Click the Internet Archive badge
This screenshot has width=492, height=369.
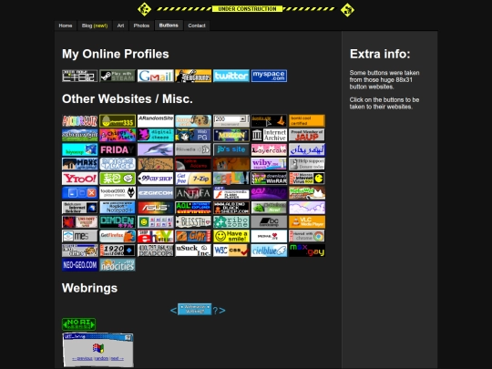(x=269, y=135)
